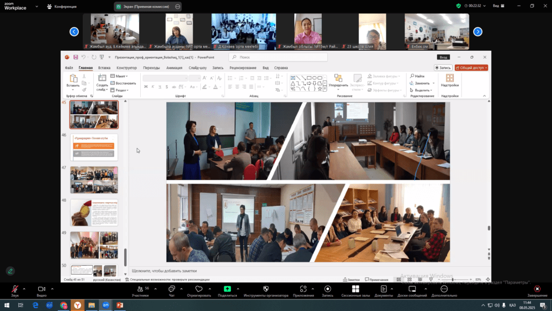Click green Поделиться share screen icon

[x=227, y=289]
